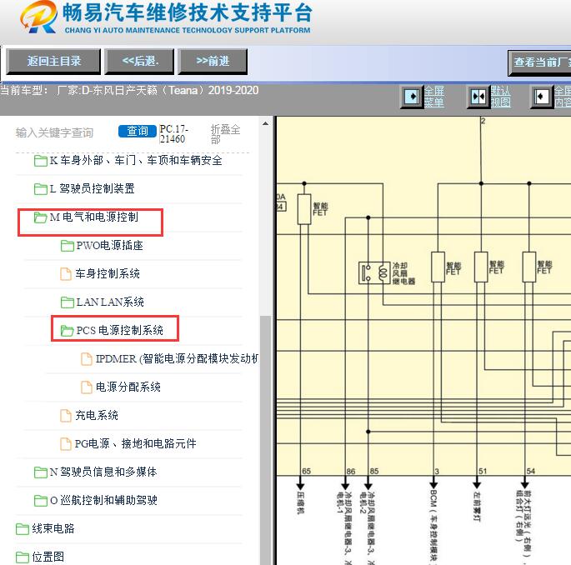Click the folder icon beside N 驾驶员信息和多媒体

(41, 472)
